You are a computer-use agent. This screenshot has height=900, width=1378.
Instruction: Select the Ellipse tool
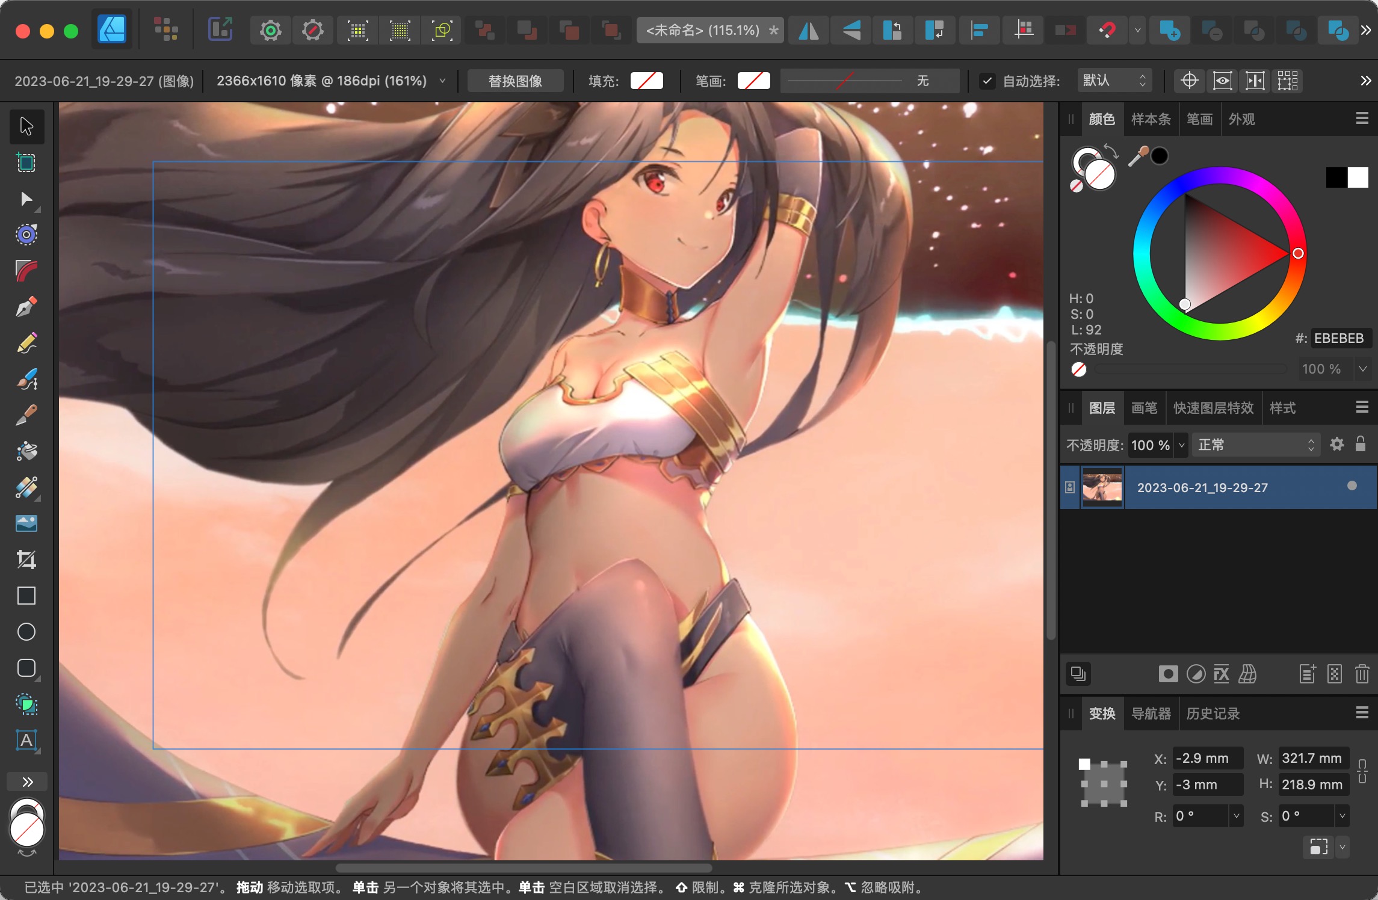coord(26,632)
